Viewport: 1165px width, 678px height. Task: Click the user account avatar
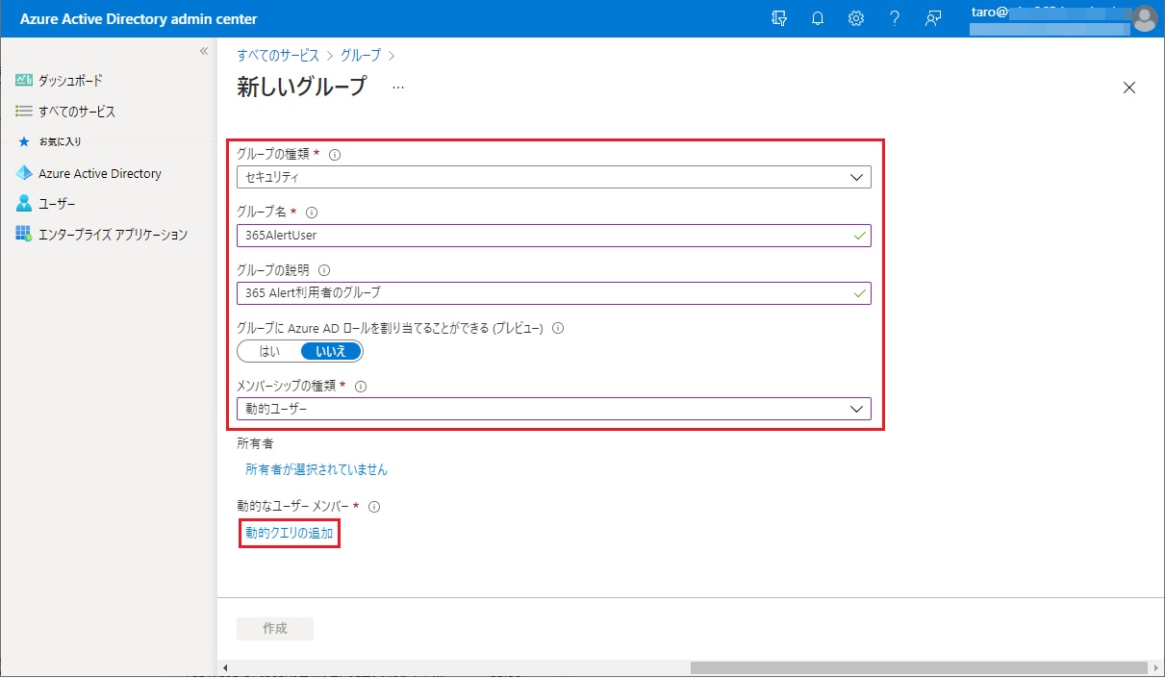point(1144,18)
